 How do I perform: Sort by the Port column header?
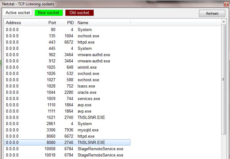[x=49, y=23]
